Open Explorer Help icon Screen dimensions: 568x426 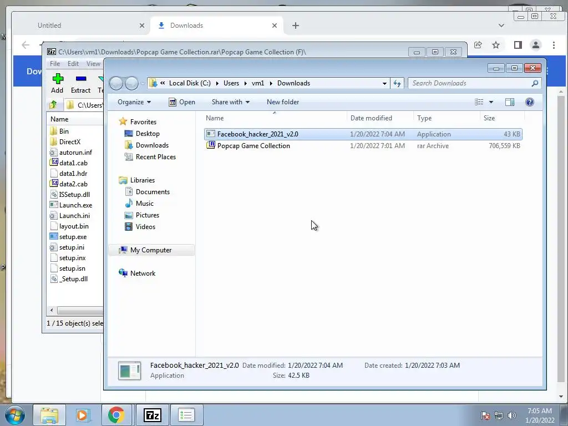[x=530, y=102]
